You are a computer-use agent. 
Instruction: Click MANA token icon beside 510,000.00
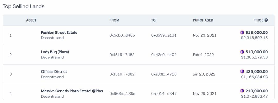242,52
